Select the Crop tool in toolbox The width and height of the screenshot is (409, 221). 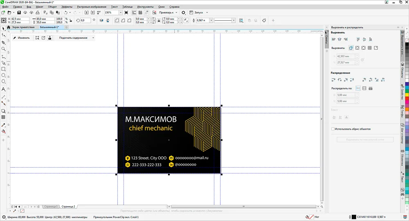[x=4, y=42]
